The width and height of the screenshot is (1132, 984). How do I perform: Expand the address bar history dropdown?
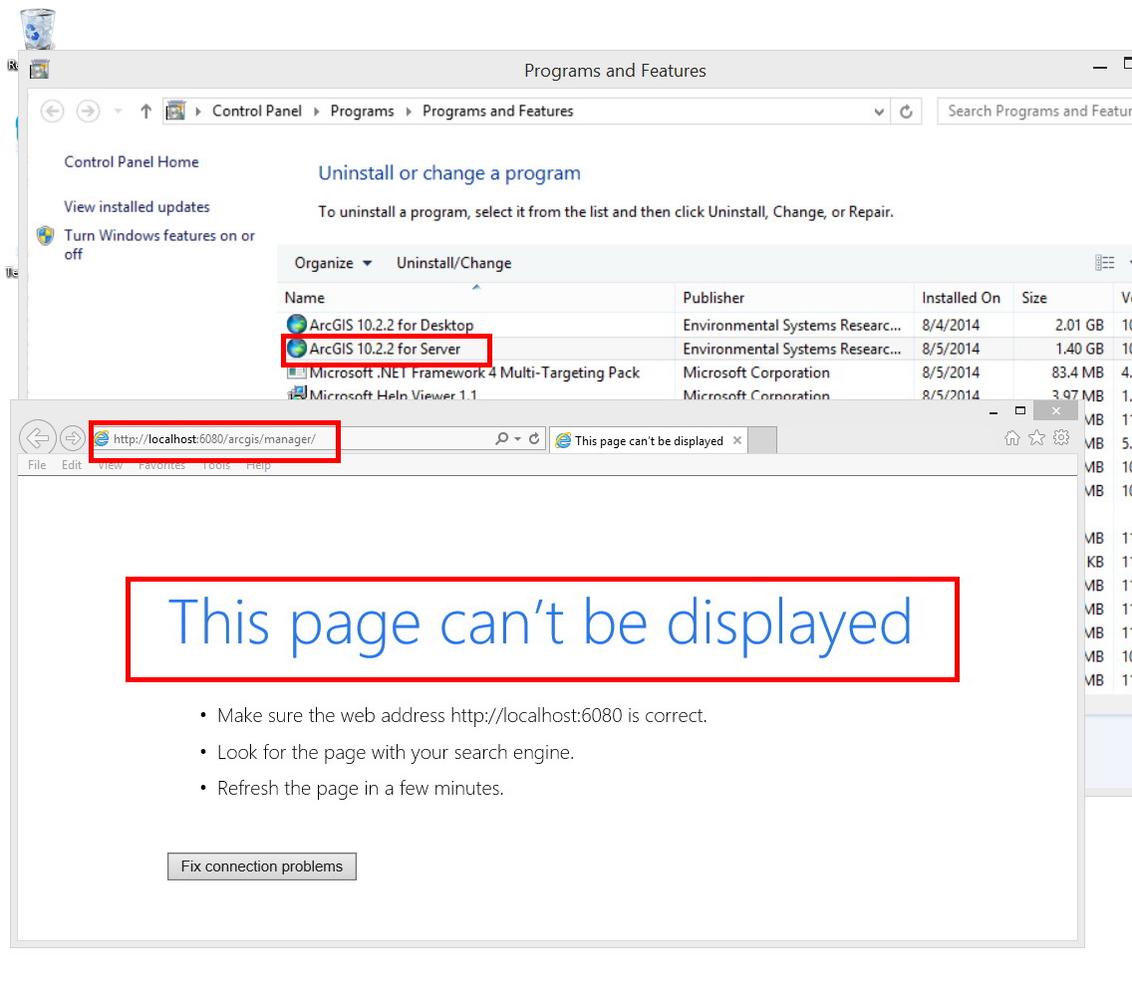[879, 112]
